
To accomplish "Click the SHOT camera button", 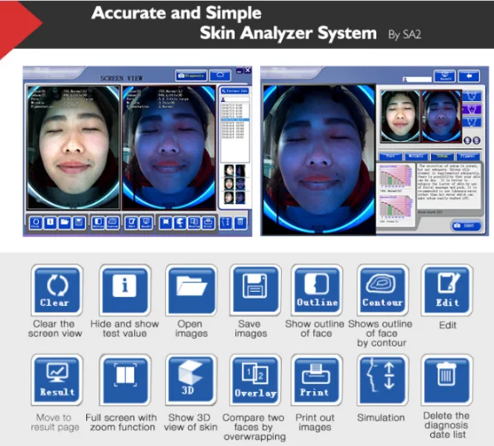I will [467, 225].
